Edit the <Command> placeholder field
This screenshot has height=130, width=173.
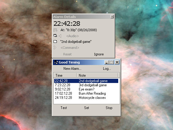[x=70, y=48]
